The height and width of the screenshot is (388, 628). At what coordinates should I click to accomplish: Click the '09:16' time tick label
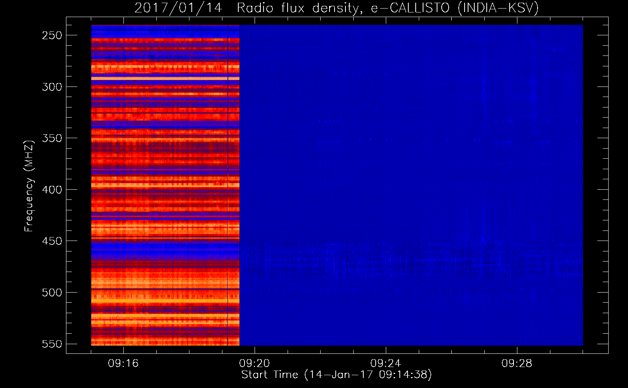[123, 364]
